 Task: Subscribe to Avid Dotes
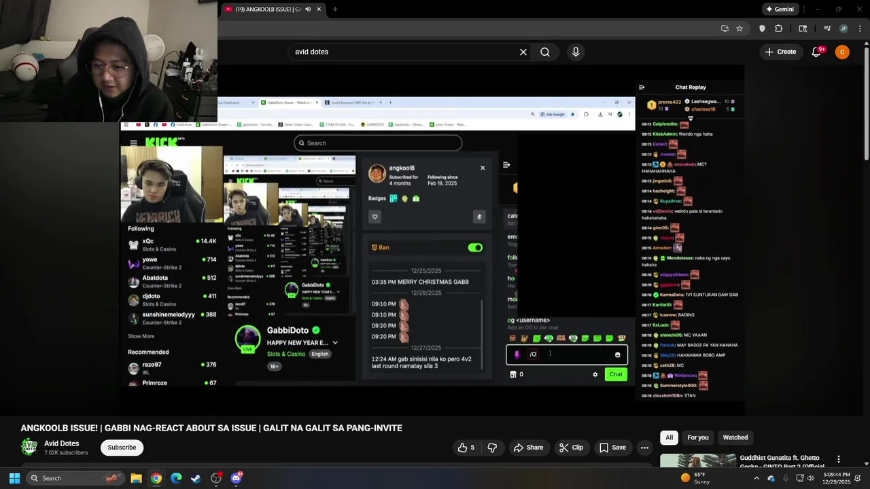tap(122, 447)
